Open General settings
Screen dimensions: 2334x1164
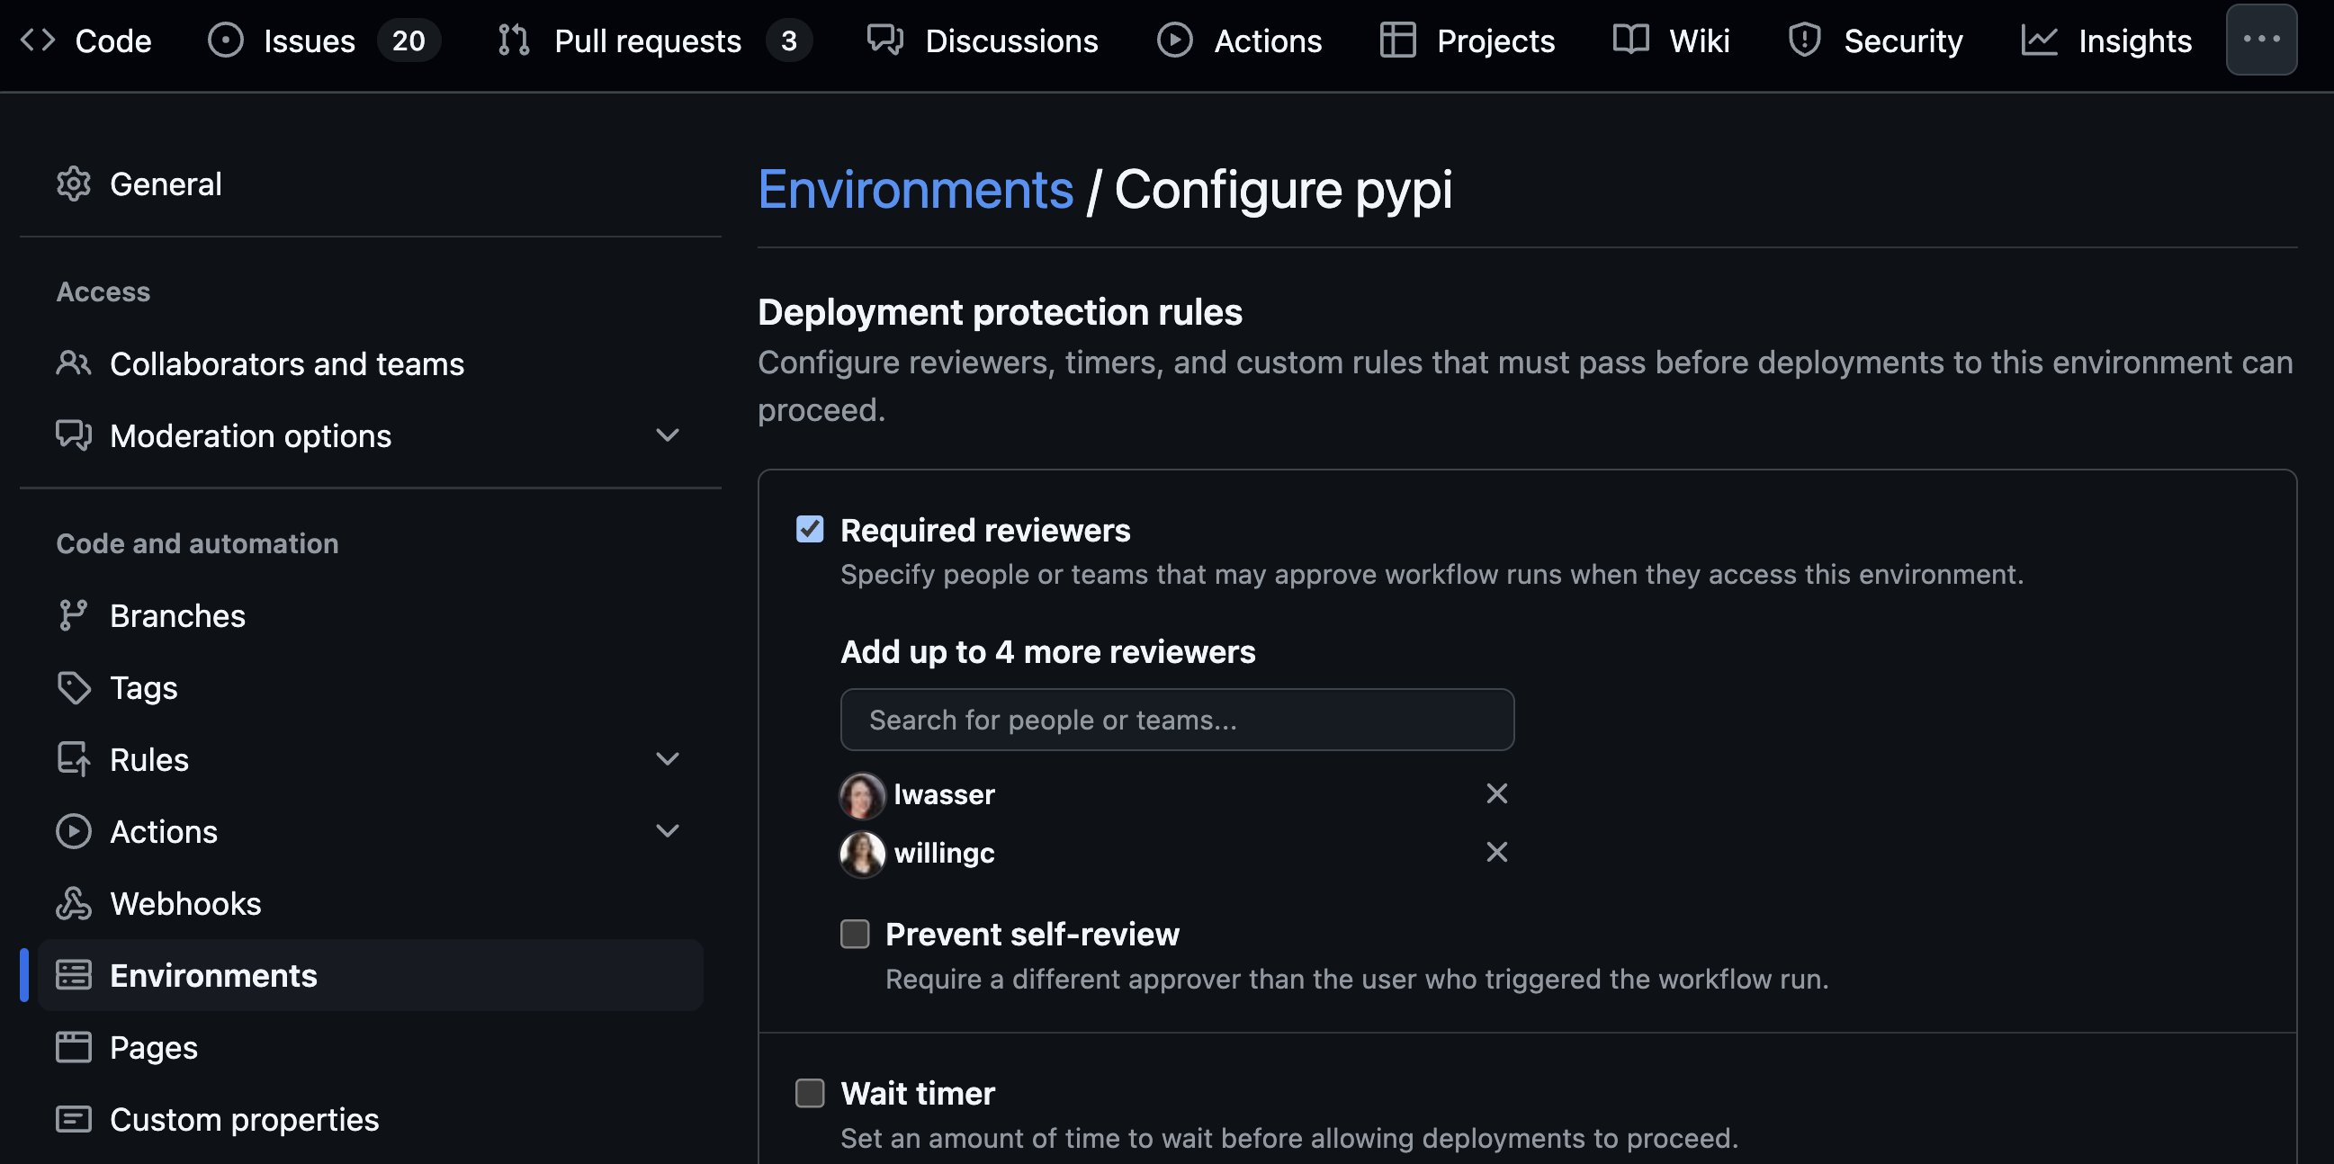coord(371,184)
